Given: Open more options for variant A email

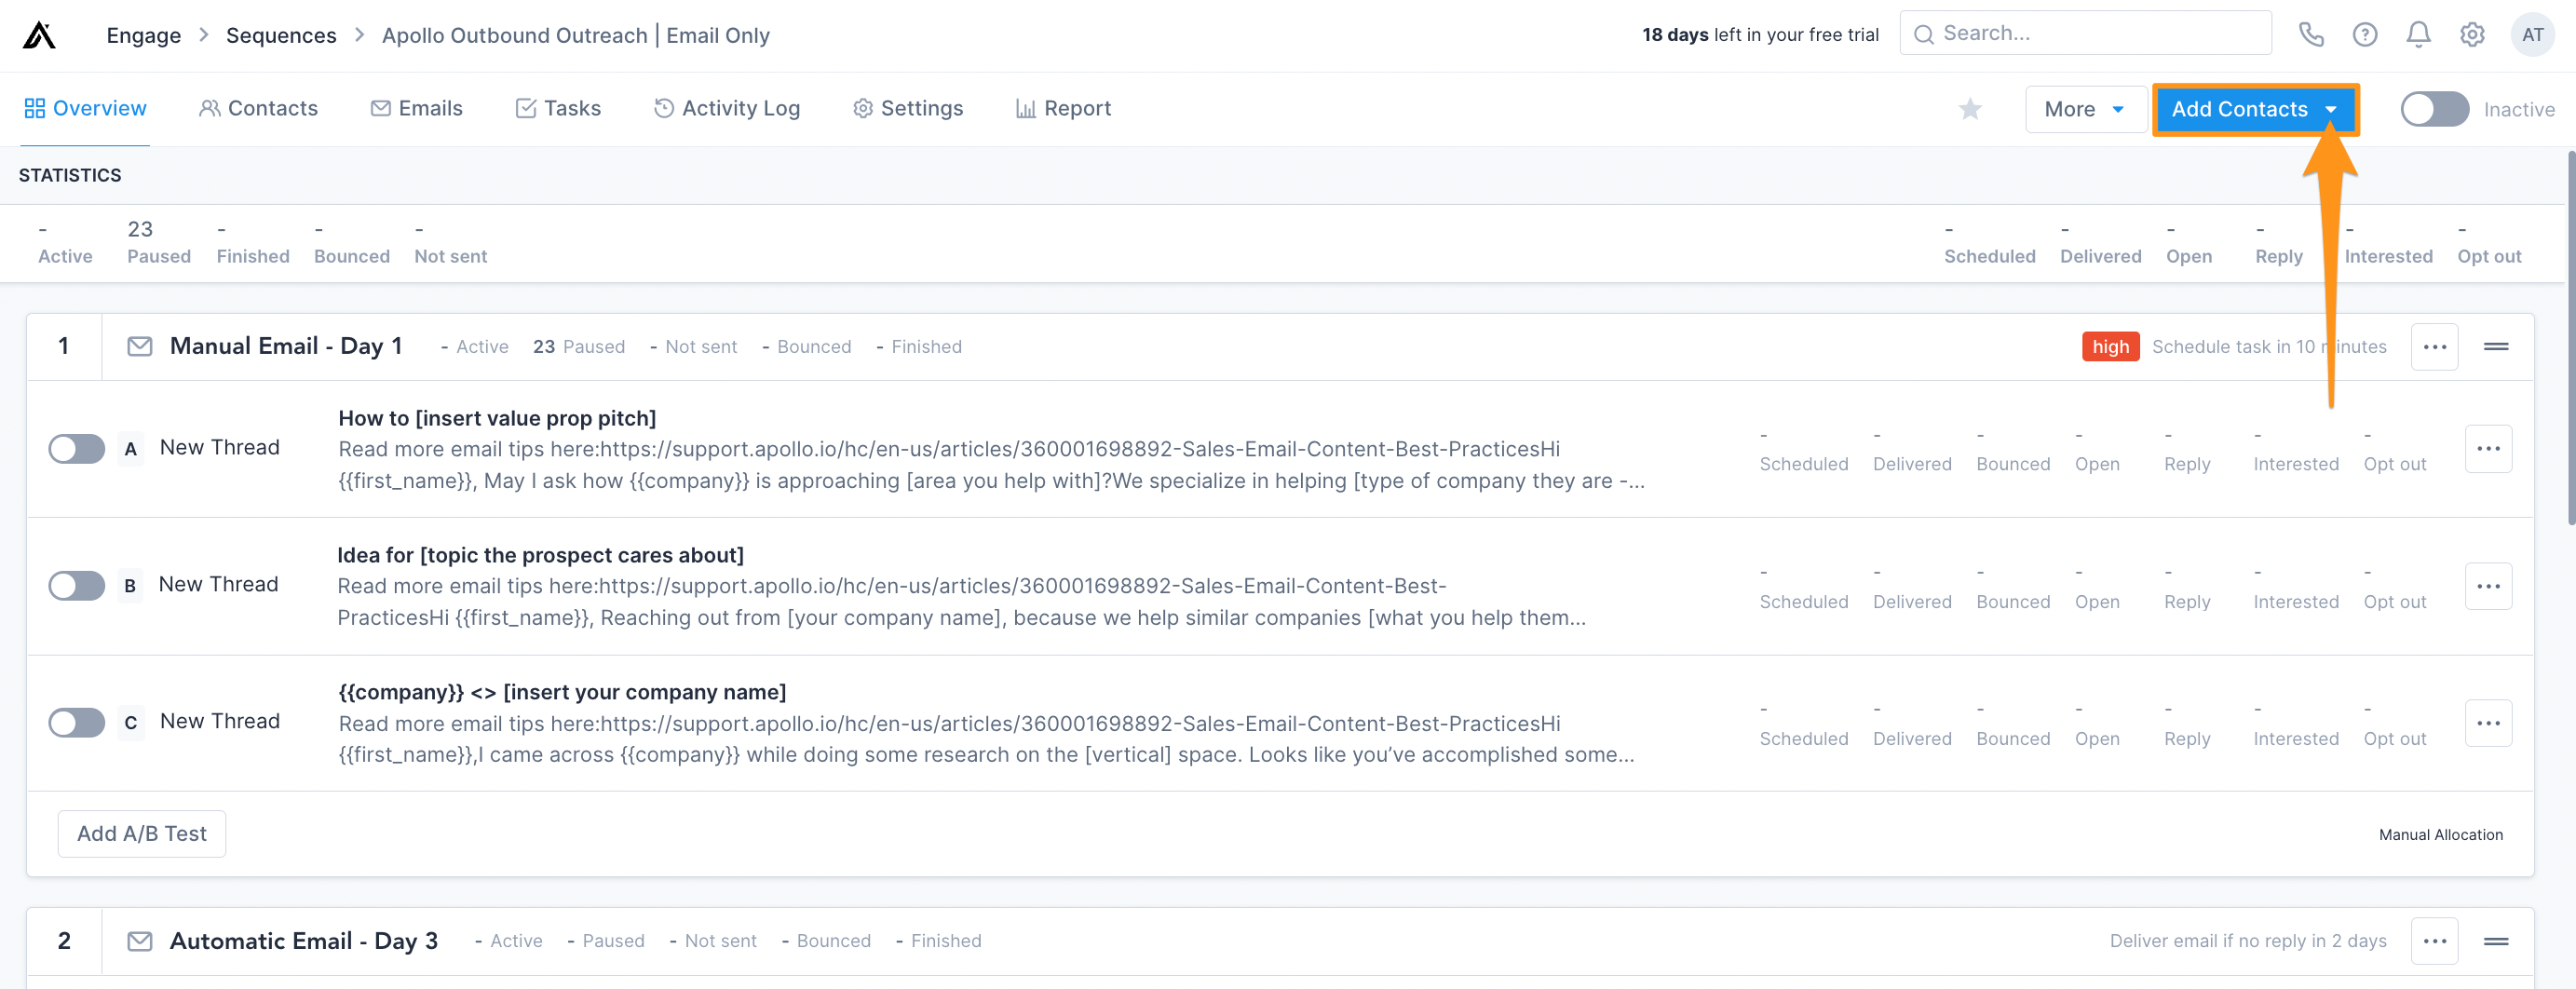Looking at the screenshot, I should click(x=2488, y=449).
